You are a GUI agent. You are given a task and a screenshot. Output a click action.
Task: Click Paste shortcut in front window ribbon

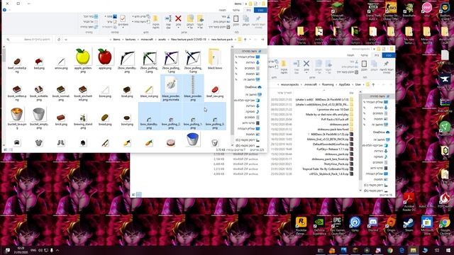tap(219, 27)
